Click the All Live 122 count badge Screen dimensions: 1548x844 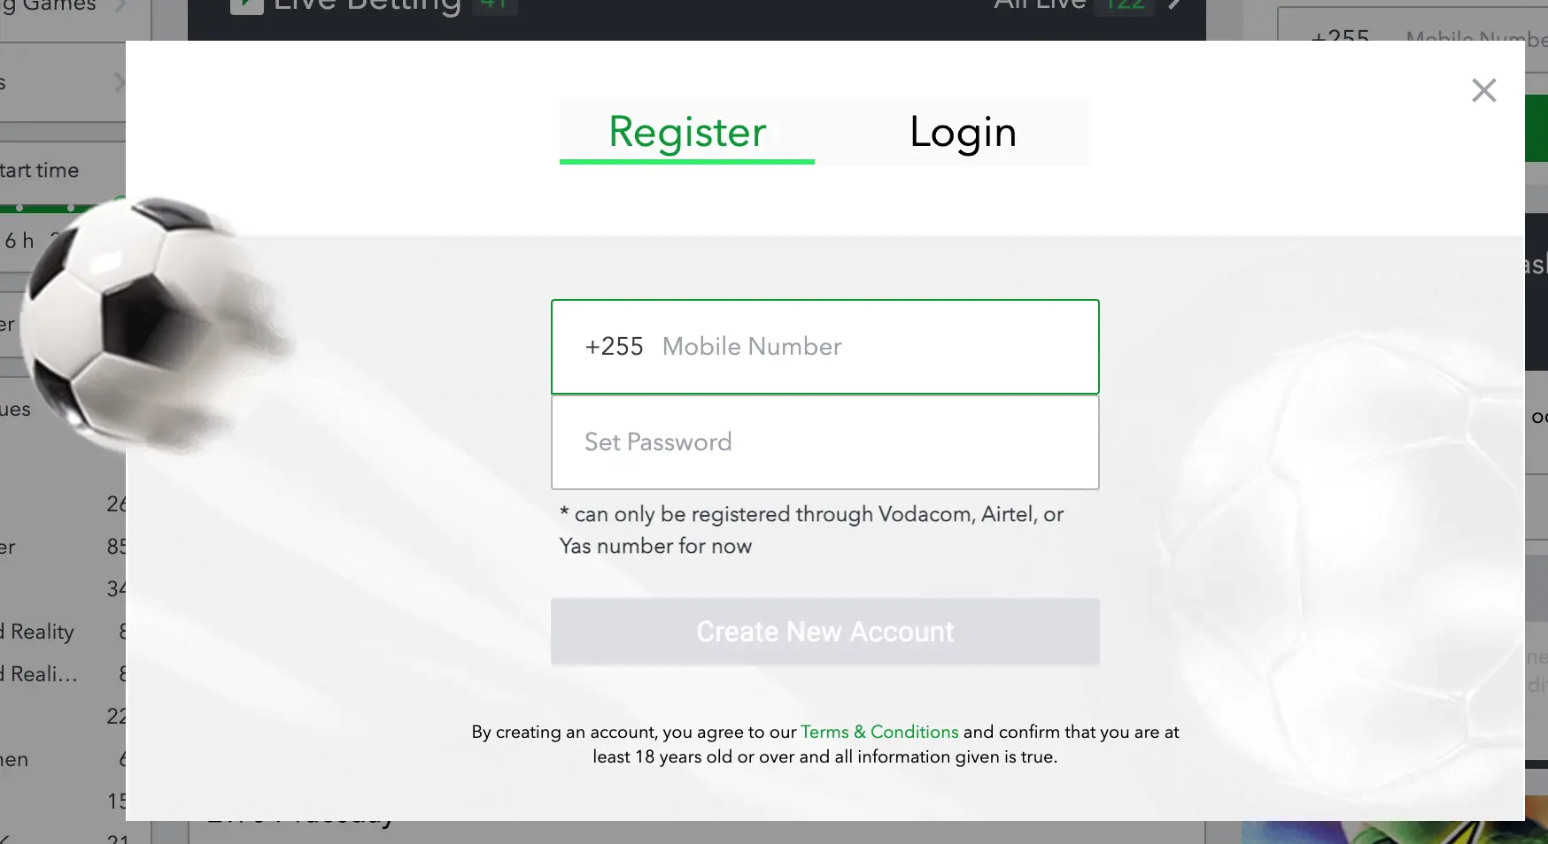(x=1125, y=5)
